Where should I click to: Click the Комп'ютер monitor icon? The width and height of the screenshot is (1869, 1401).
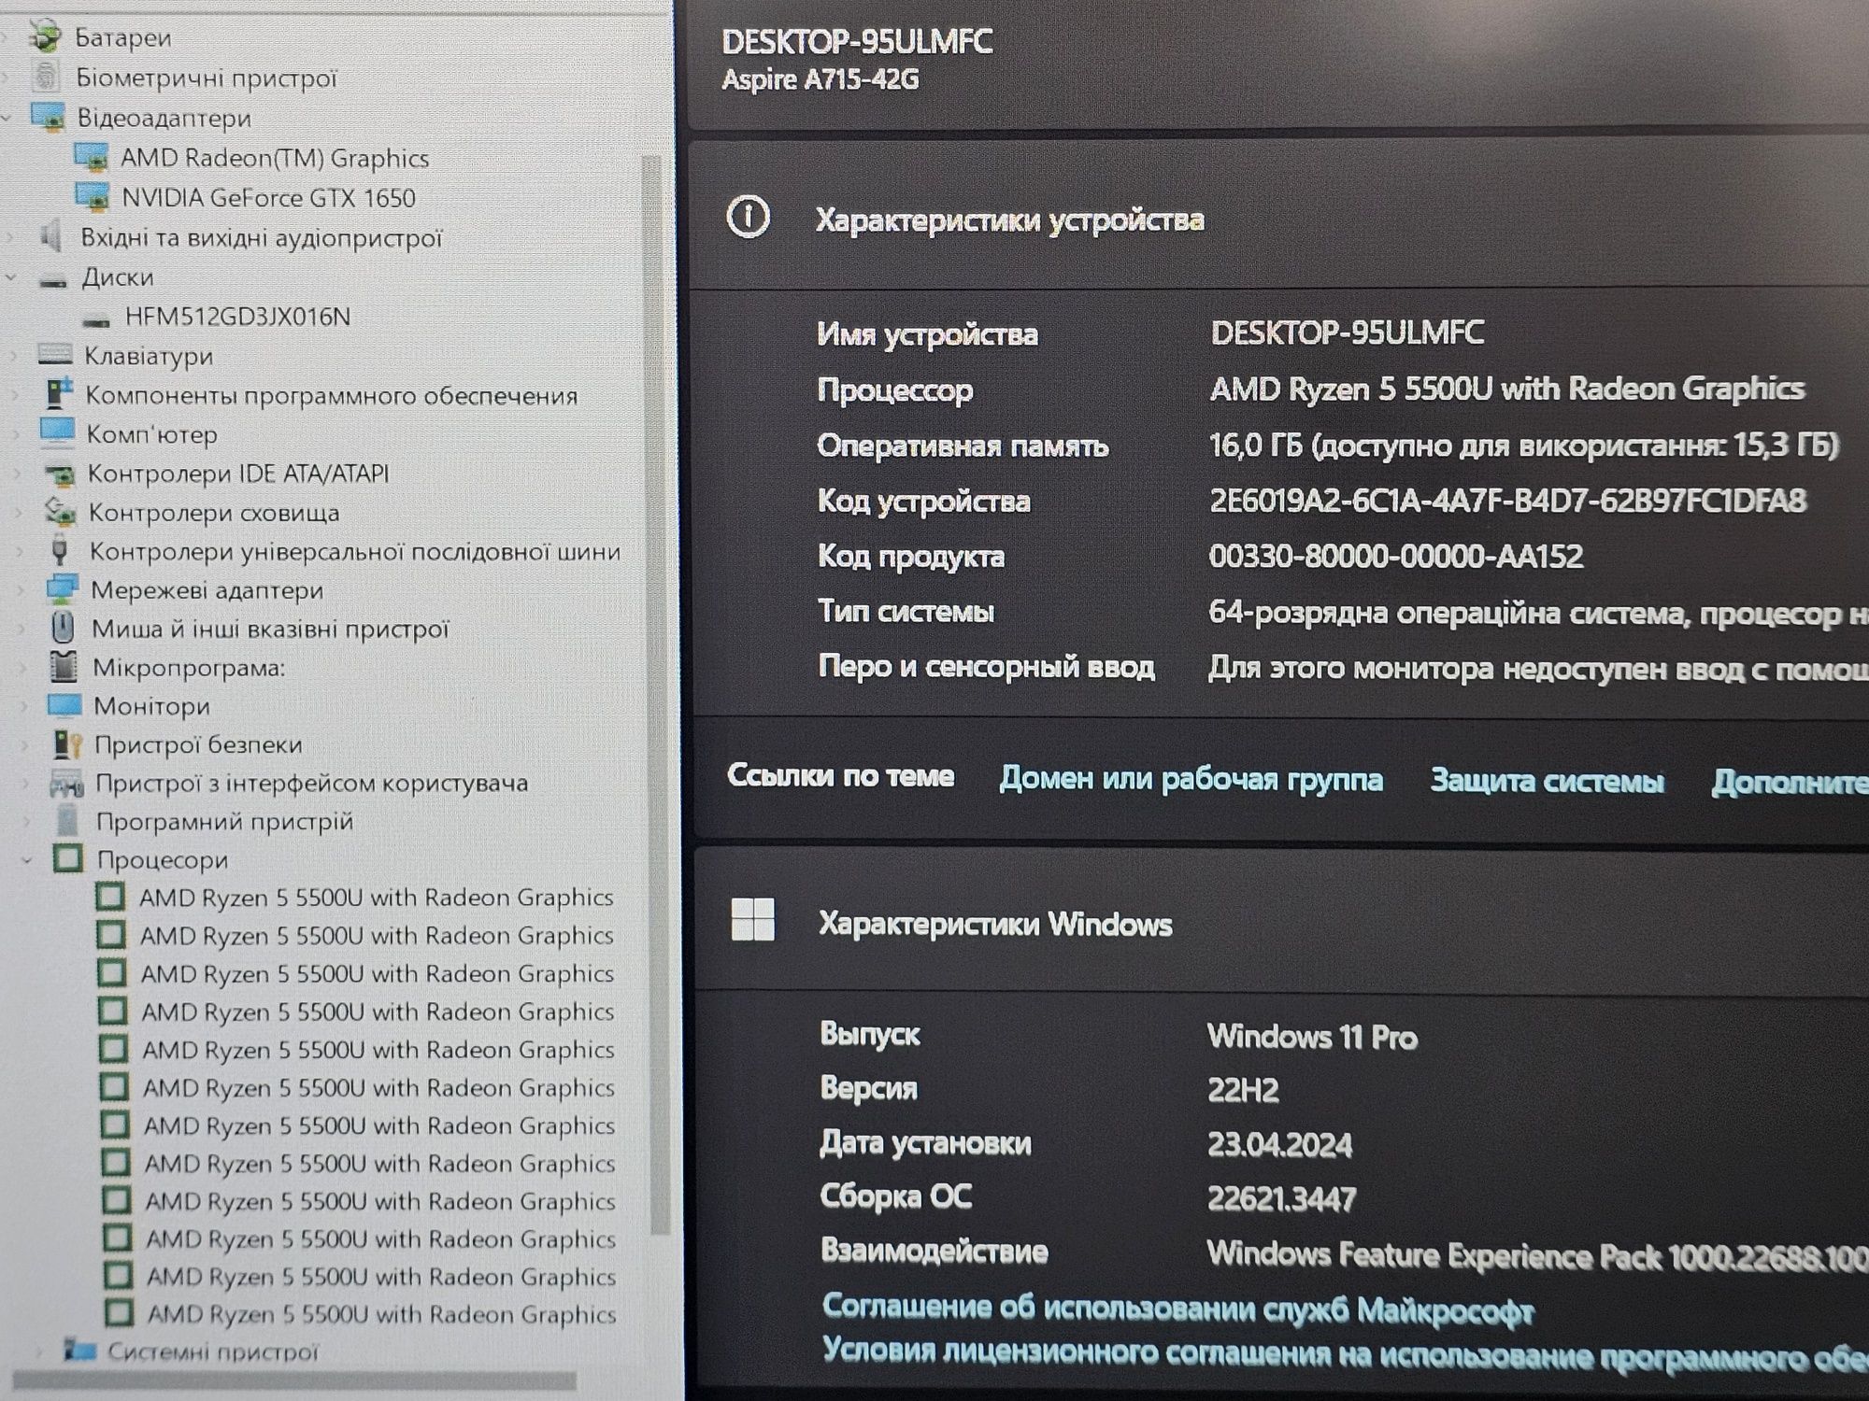(x=57, y=432)
